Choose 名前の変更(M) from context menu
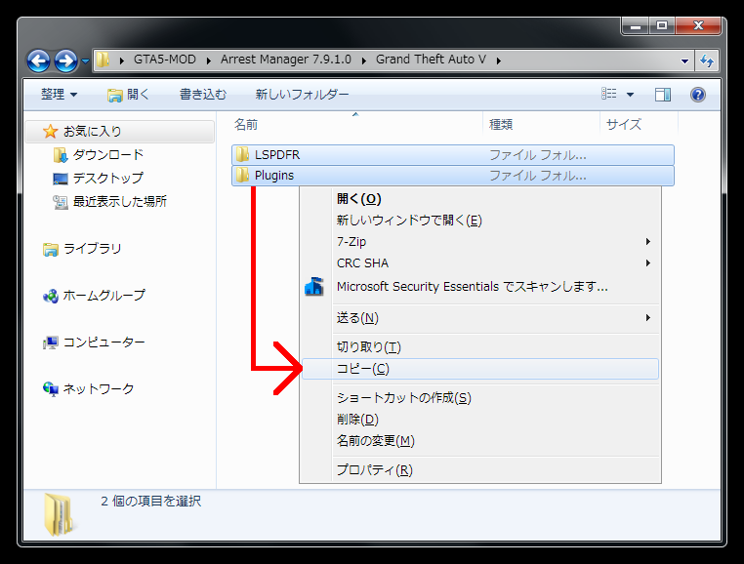This screenshot has width=744, height=564. pyautogui.click(x=480, y=441)
